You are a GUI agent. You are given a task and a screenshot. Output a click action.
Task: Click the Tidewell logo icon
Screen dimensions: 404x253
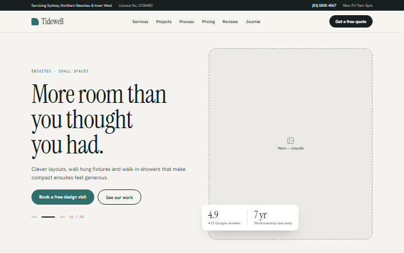pyautogui.click(x=35, y=22)
